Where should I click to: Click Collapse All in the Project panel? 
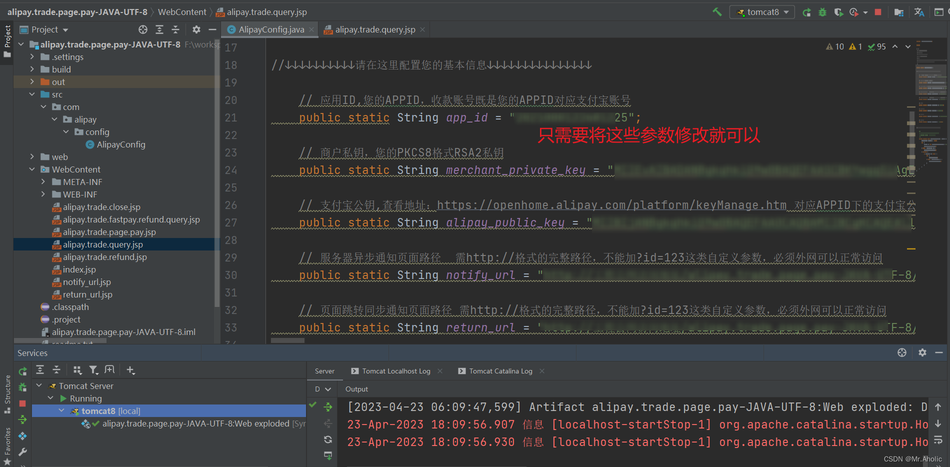point(175,29)
